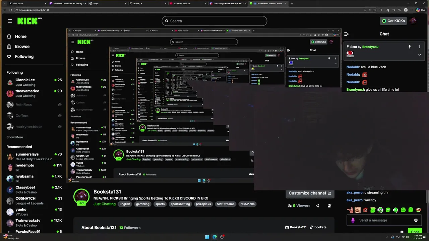Click the Just Chatting category link
Viewport: 429px width, 241px height.
(x=104, y=204)
